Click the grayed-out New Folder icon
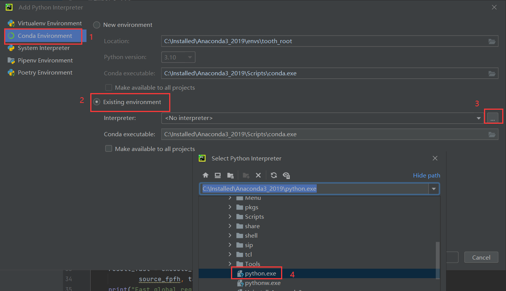 [246, 175]
